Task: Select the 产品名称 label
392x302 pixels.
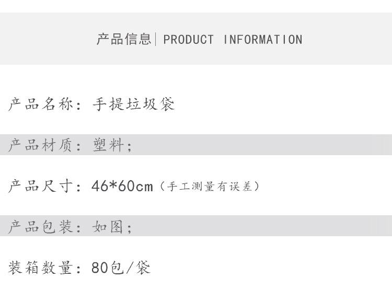Action: [x=40, y=104]
